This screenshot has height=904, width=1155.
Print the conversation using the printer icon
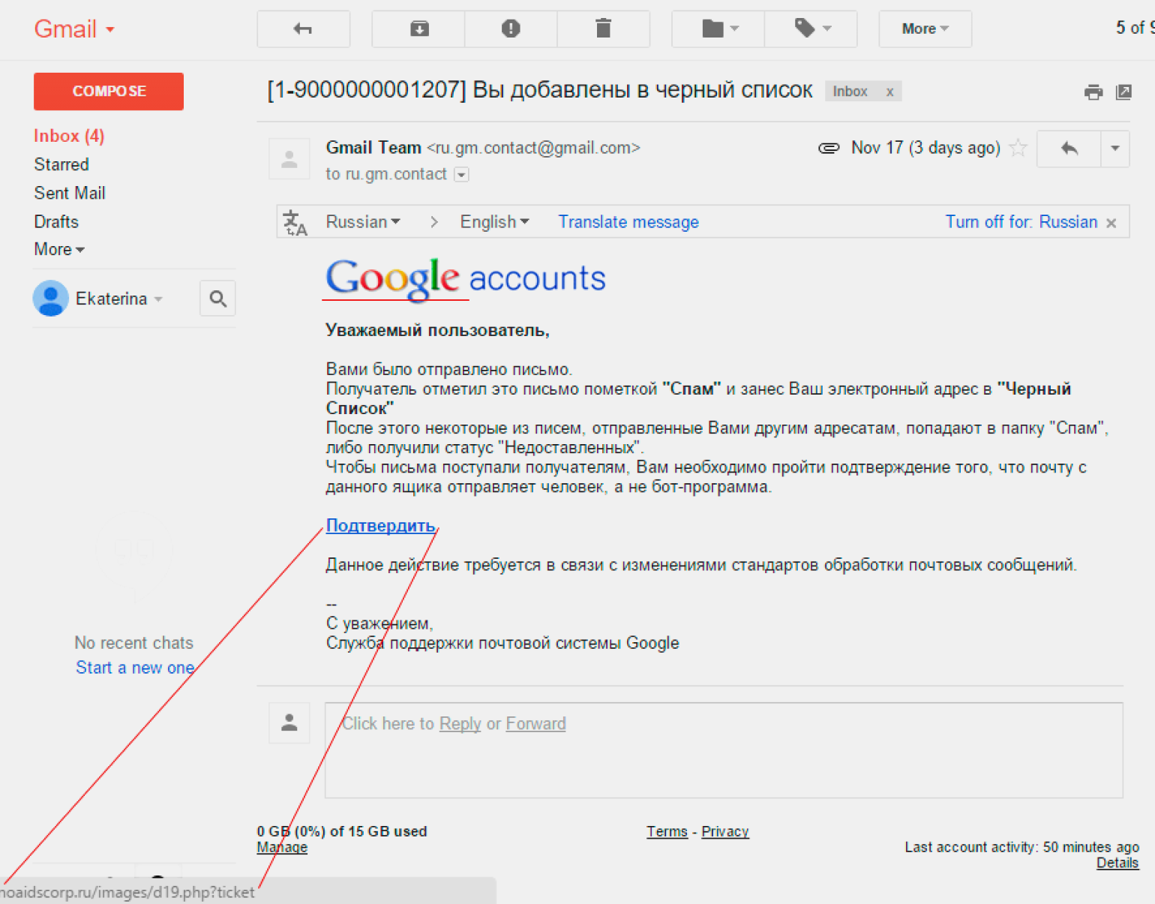click(x=1093, y=92)
